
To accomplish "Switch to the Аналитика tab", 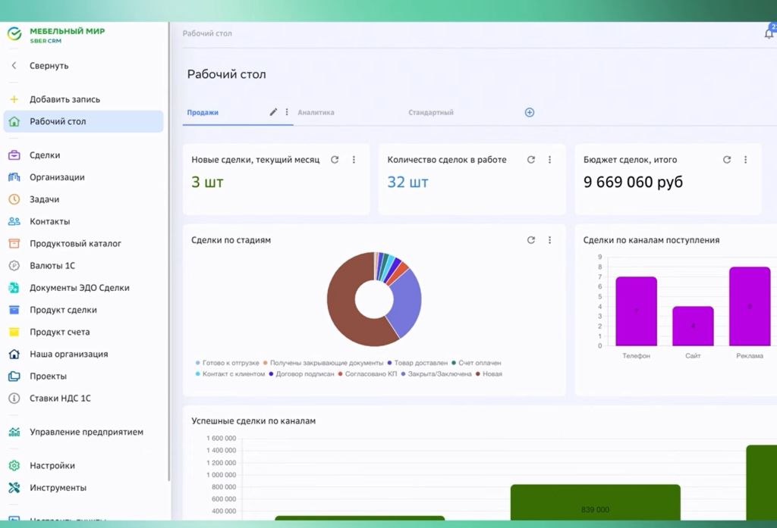I will coord(316,112).
